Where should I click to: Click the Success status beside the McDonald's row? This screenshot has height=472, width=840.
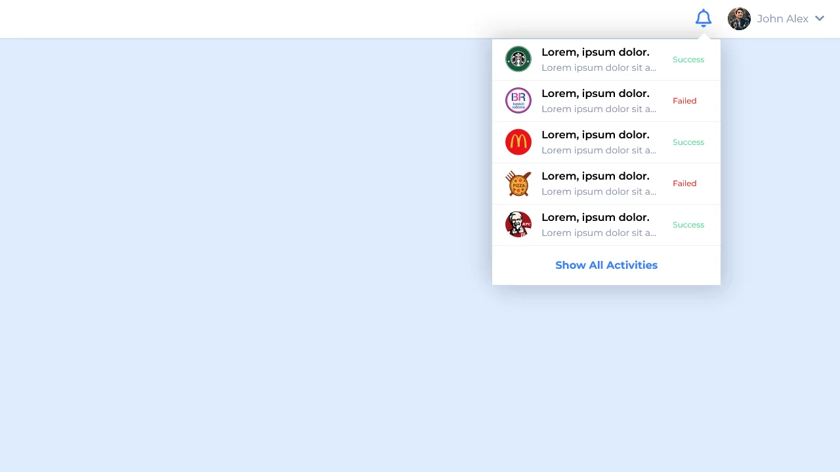(x=688, y=142)
